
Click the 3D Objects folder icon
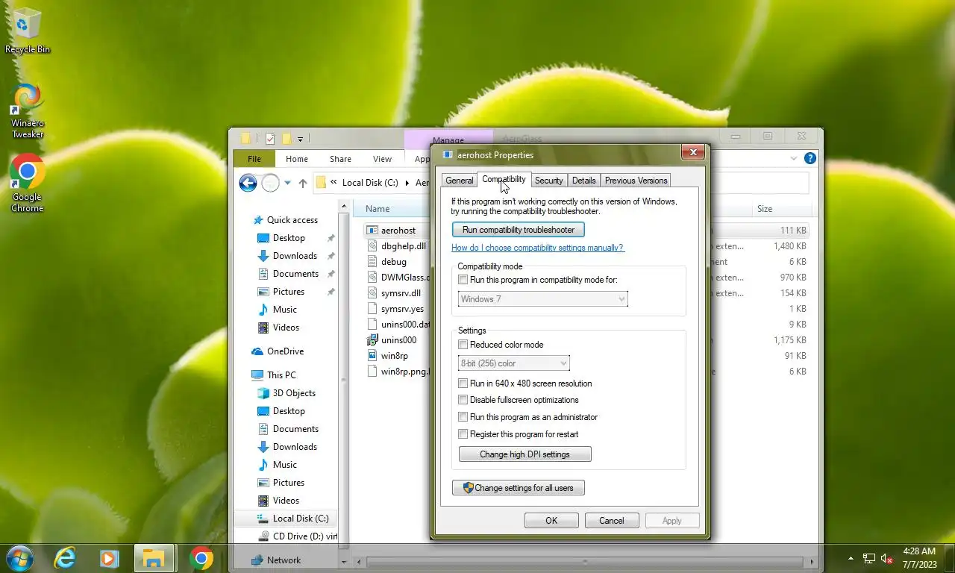point(263,393)
